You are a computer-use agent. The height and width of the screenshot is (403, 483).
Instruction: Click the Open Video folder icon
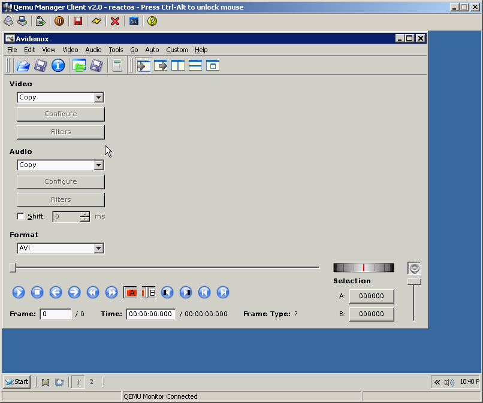23,66
